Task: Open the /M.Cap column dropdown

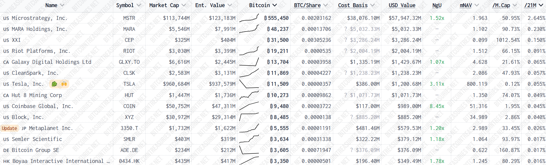Action: (x=515, y=5)
